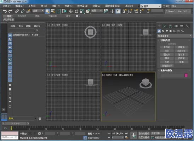Open the Modify tab in command panel
The width and height of the screenshot is (194, 141).
[165, 26]
